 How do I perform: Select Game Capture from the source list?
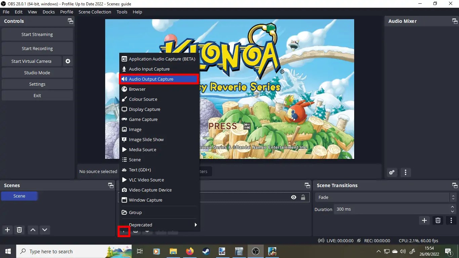143,119
